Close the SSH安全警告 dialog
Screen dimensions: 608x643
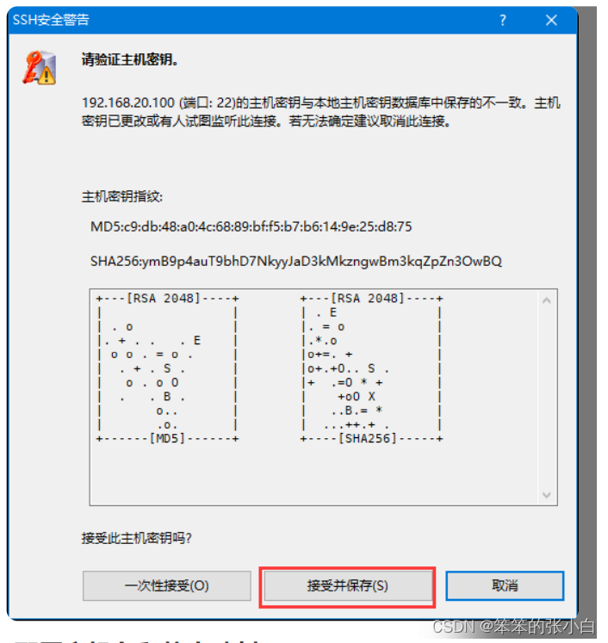pyautogui.click(x=551, y=20)
